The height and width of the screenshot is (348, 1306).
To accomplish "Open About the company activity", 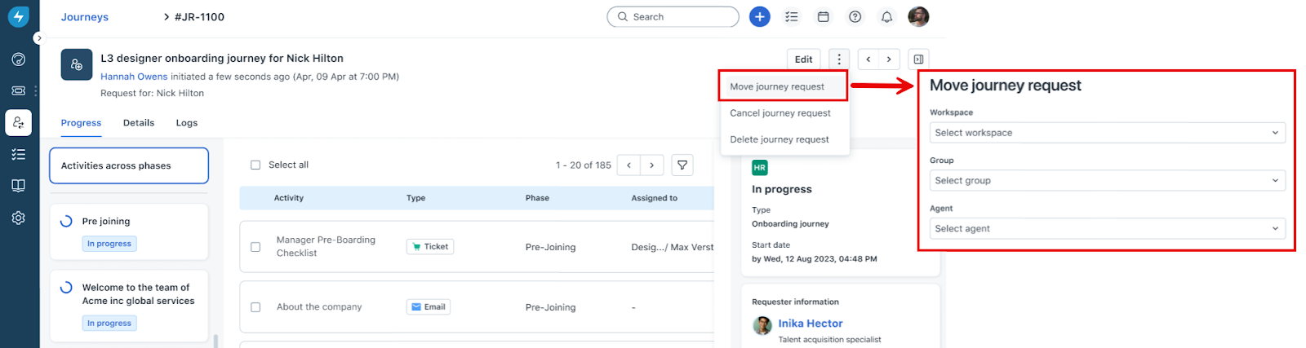I will (319, 307).
